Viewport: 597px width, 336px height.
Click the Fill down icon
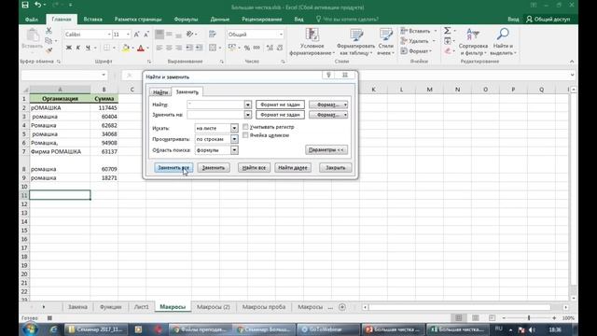(x=448, y=41)
